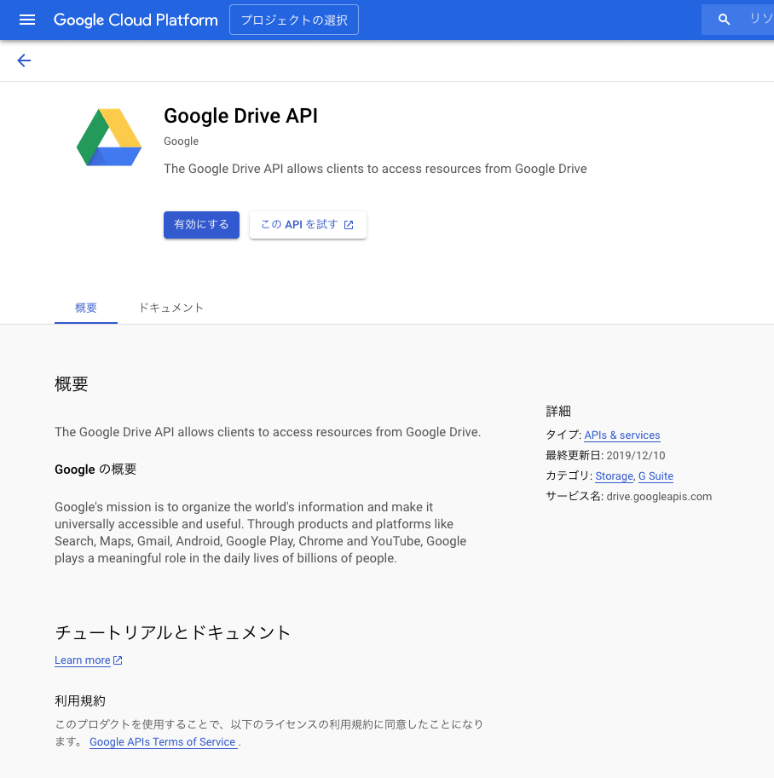Switch to the ドキュメント tab

(x=171, y=308)
